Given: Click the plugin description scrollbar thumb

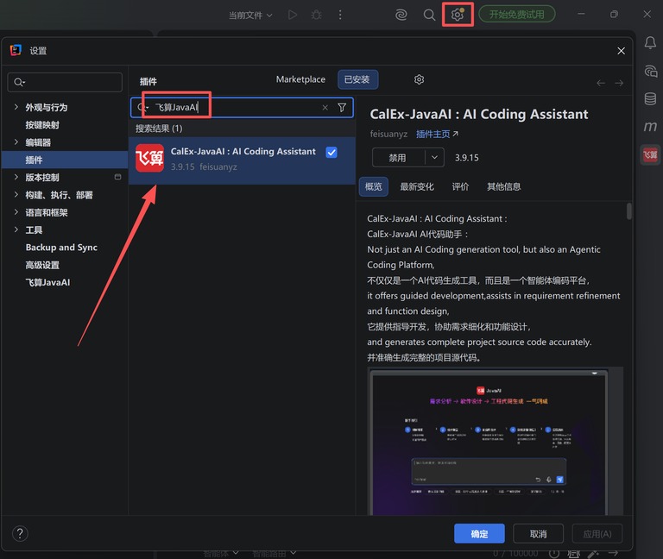Looking at the screenshot, I should [x=628, y=211].
